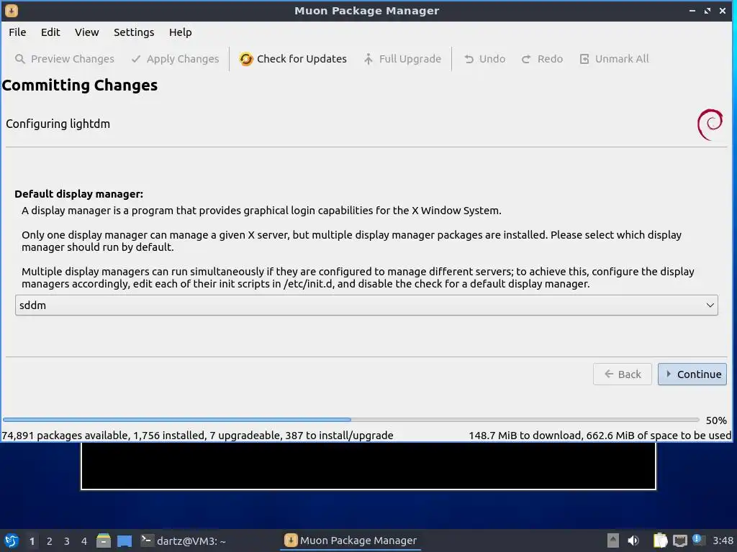Click the Debian swirl logo

click(x=710, y=124)
